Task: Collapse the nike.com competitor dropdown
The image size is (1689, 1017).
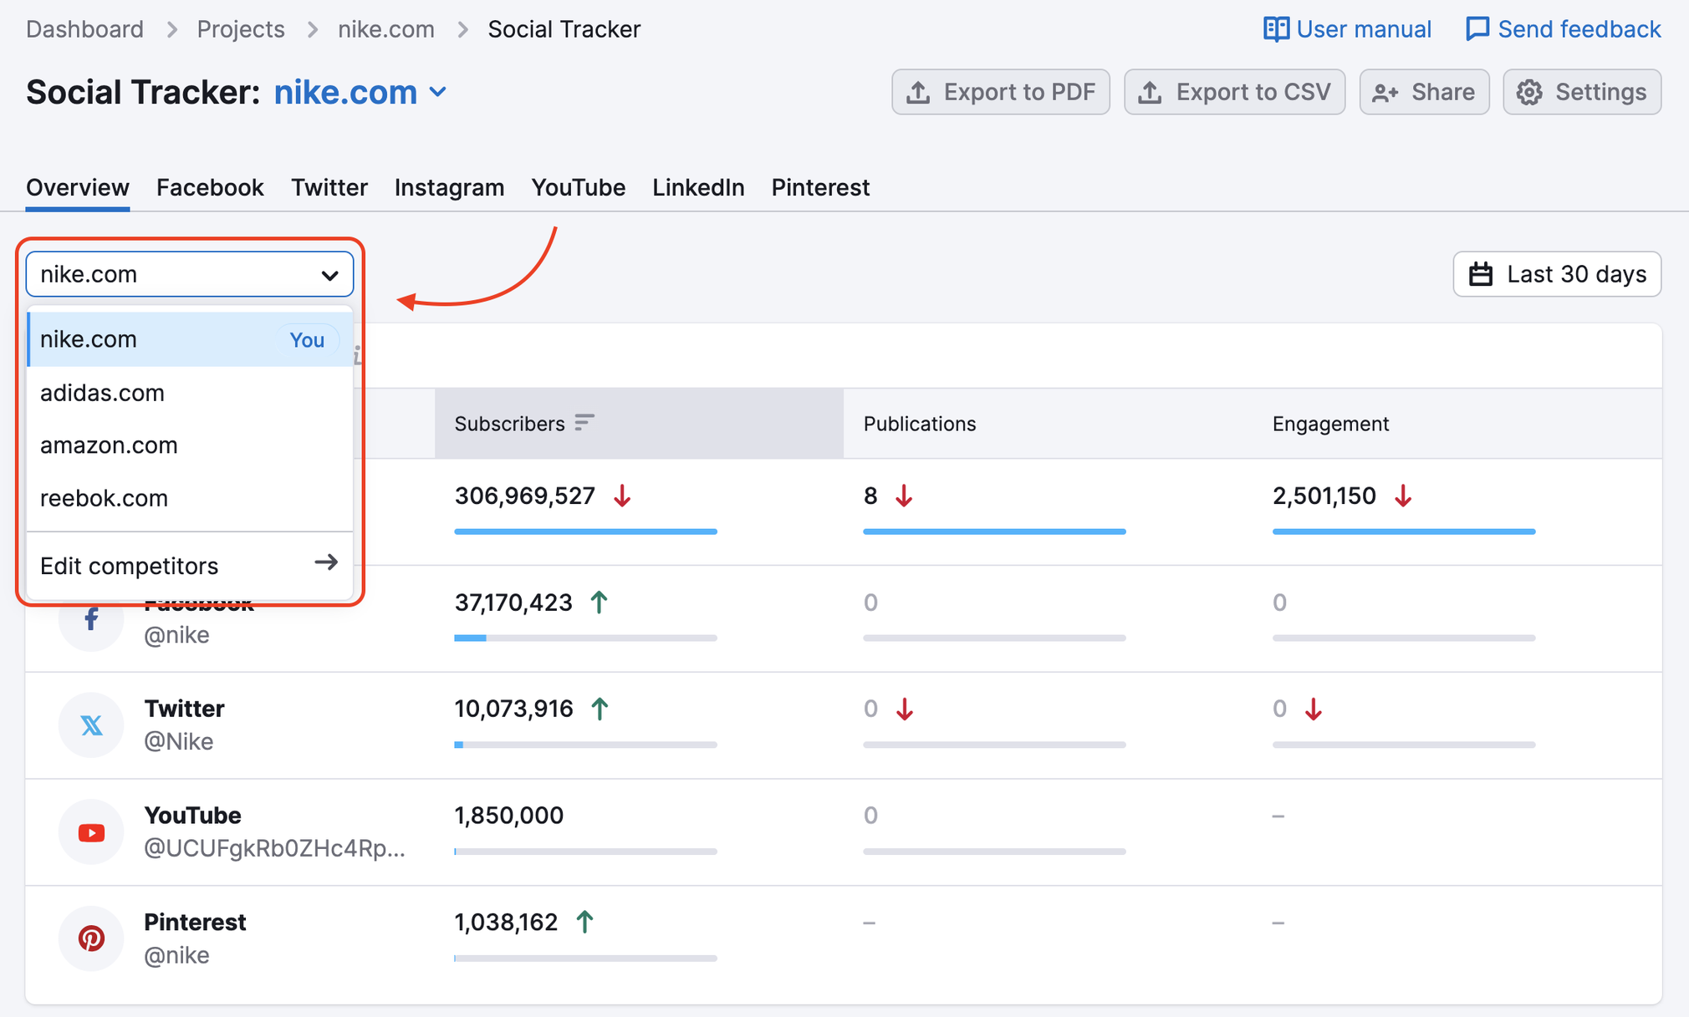Action: click(329, 275)
